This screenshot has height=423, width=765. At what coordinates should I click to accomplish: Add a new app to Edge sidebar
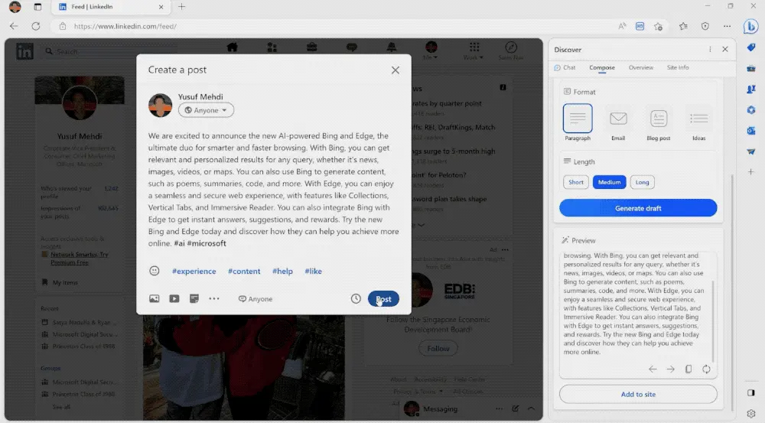pos(751,172)
